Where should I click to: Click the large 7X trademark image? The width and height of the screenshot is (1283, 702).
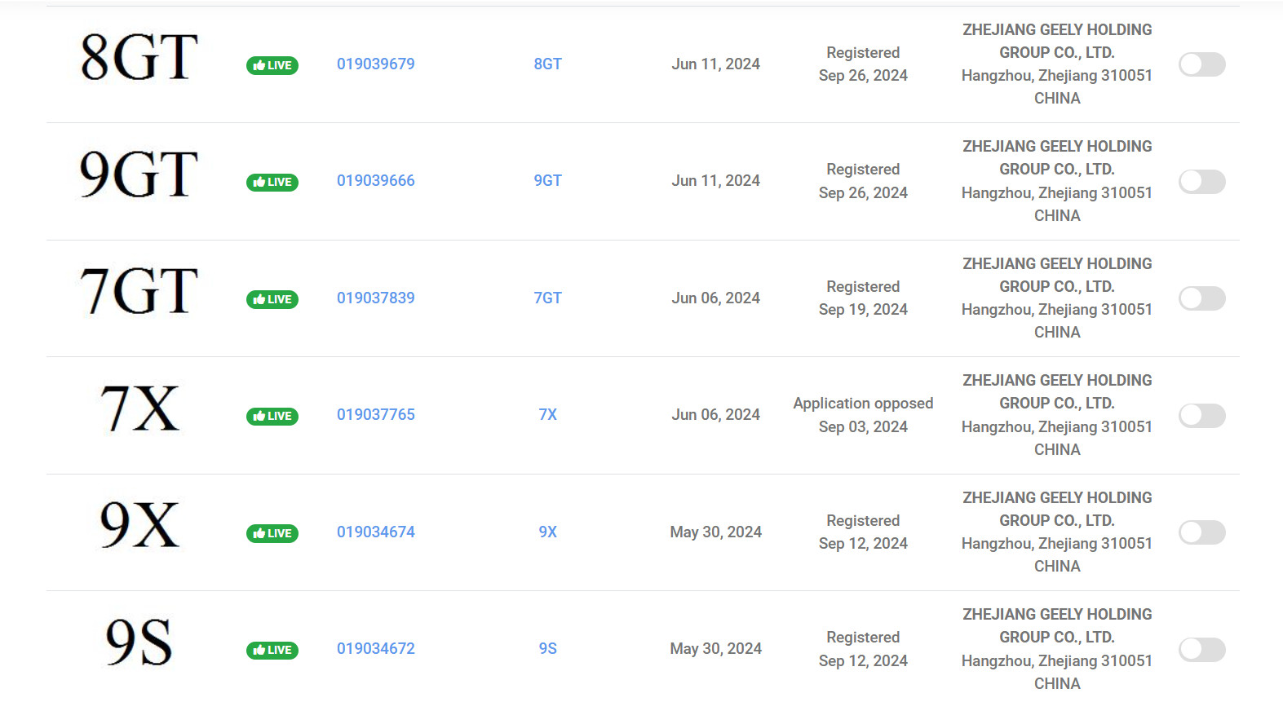(139, 408)
